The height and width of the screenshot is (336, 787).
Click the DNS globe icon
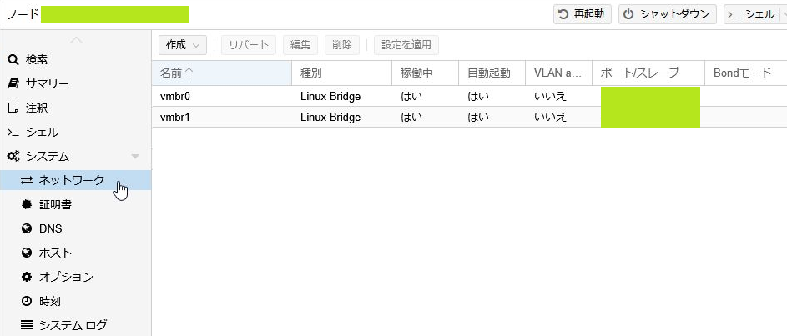(x=27, y=228)
